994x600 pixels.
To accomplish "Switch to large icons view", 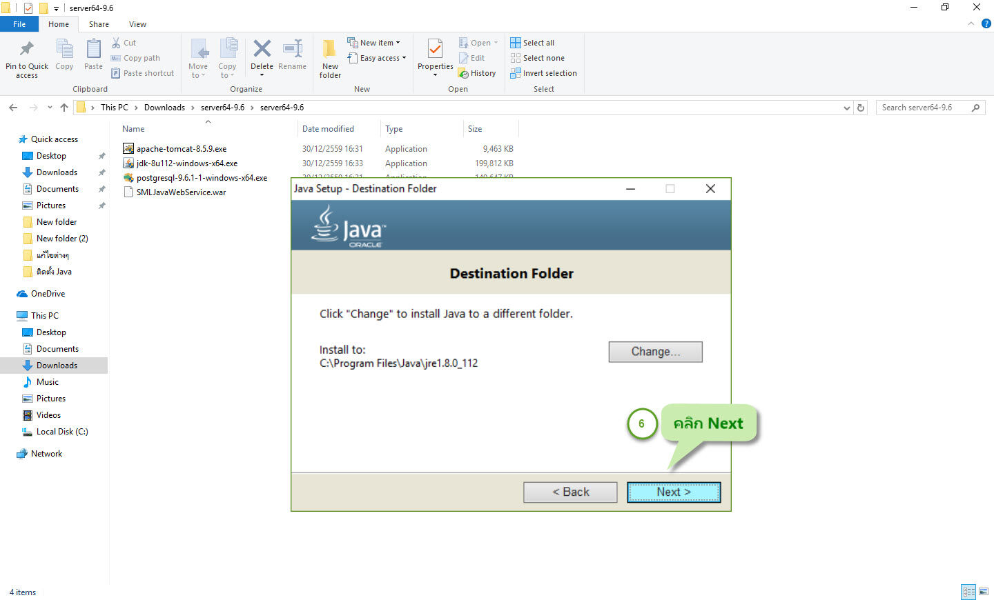I will click(x=984, y=592).
